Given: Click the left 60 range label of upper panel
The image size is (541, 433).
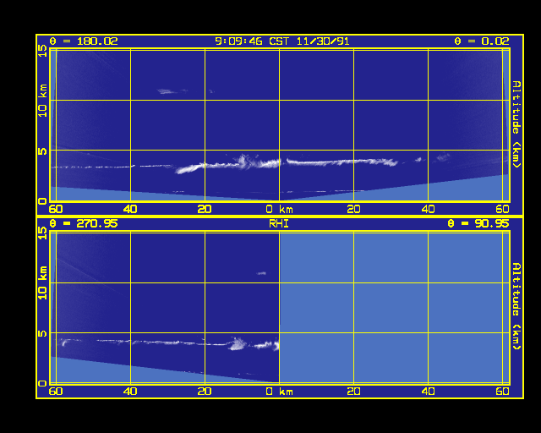Looking at the screenshot, I should click(x=56, y=209).
